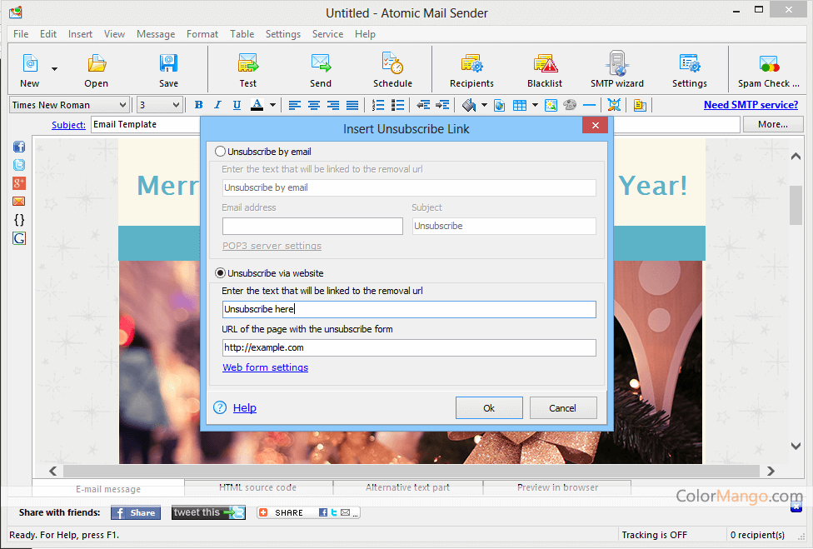Open the Message menu
This screenshot has height=549, width=813.
pos(155,34)
